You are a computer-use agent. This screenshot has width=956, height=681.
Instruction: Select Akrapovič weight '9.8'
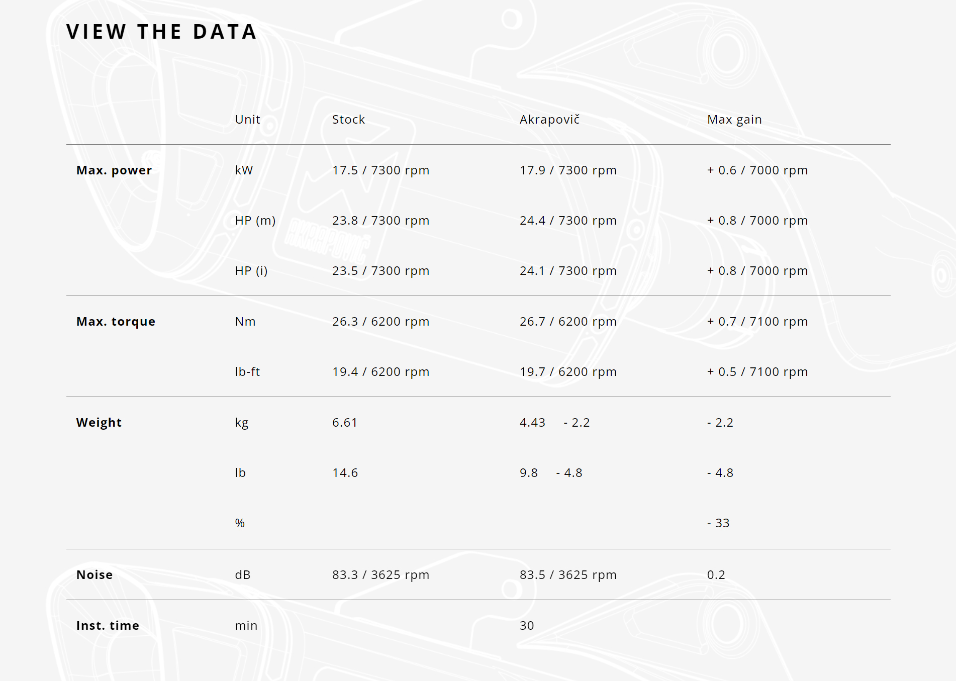(529, 473)
